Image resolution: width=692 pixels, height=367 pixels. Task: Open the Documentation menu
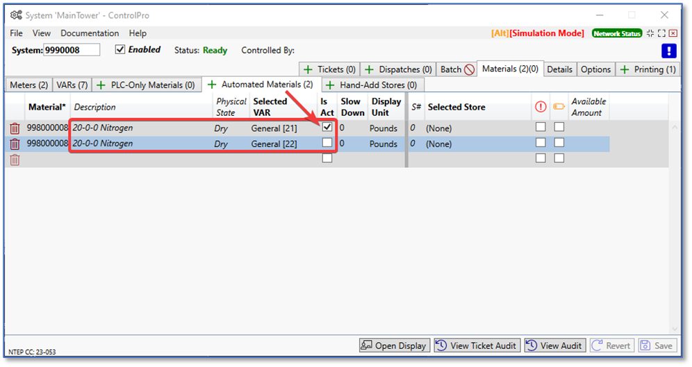90,33
